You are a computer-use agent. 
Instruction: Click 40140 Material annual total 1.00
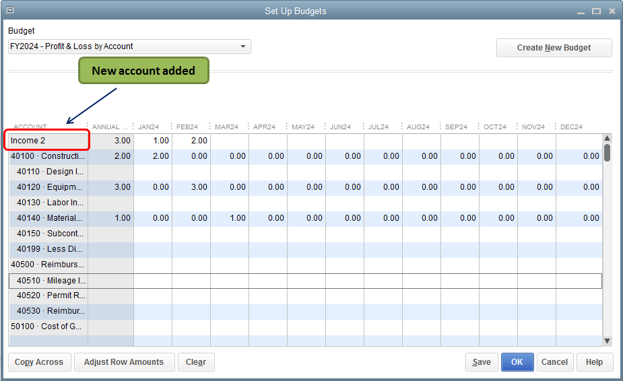point(111,218)
